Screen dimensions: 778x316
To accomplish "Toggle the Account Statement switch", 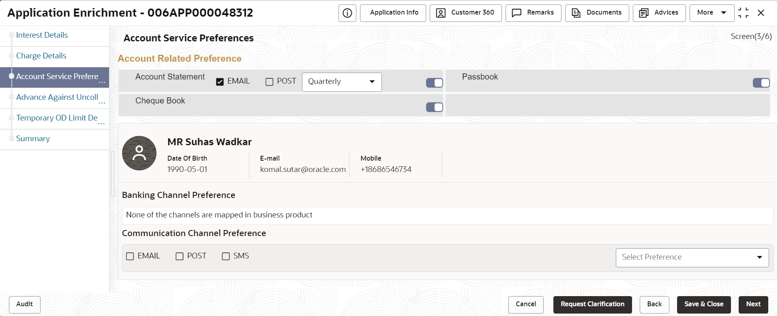I will 435,83.
